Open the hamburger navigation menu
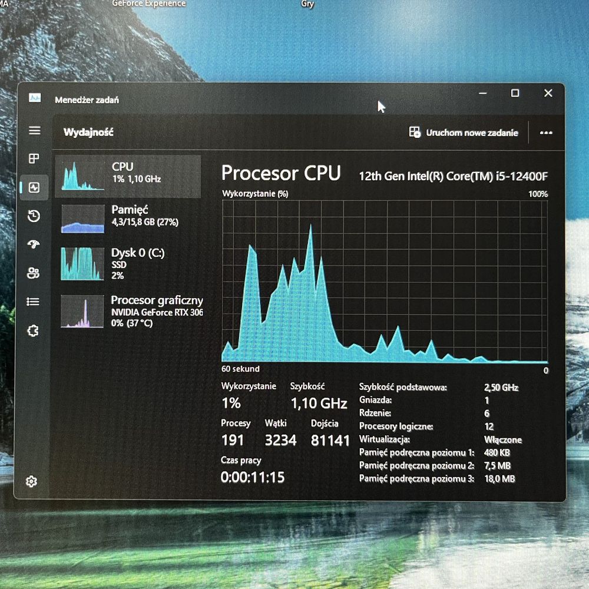The width and height of the screenshot is (589, 589). [35, 130]
